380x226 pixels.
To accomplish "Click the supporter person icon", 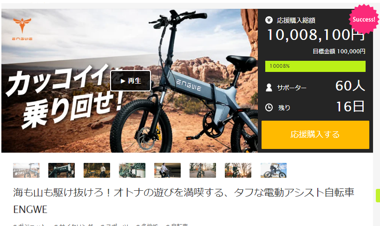I will (269, 87).
